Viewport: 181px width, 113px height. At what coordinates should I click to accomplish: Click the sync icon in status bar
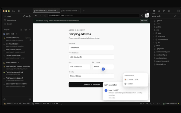pyautogui.click(x=62, y=104)
